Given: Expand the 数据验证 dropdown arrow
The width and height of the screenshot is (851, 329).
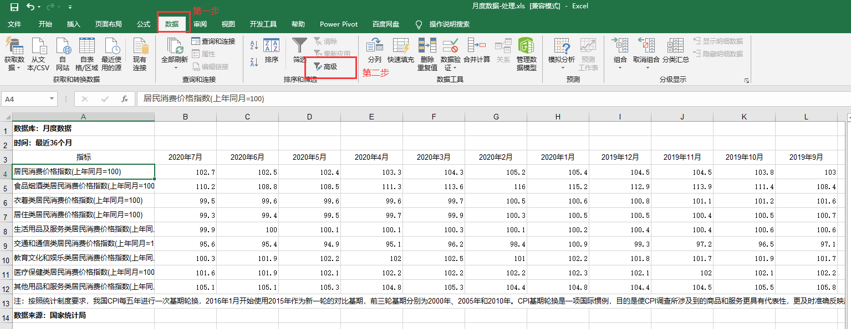Looking at the screenshot, I should (x=455, y=68).
